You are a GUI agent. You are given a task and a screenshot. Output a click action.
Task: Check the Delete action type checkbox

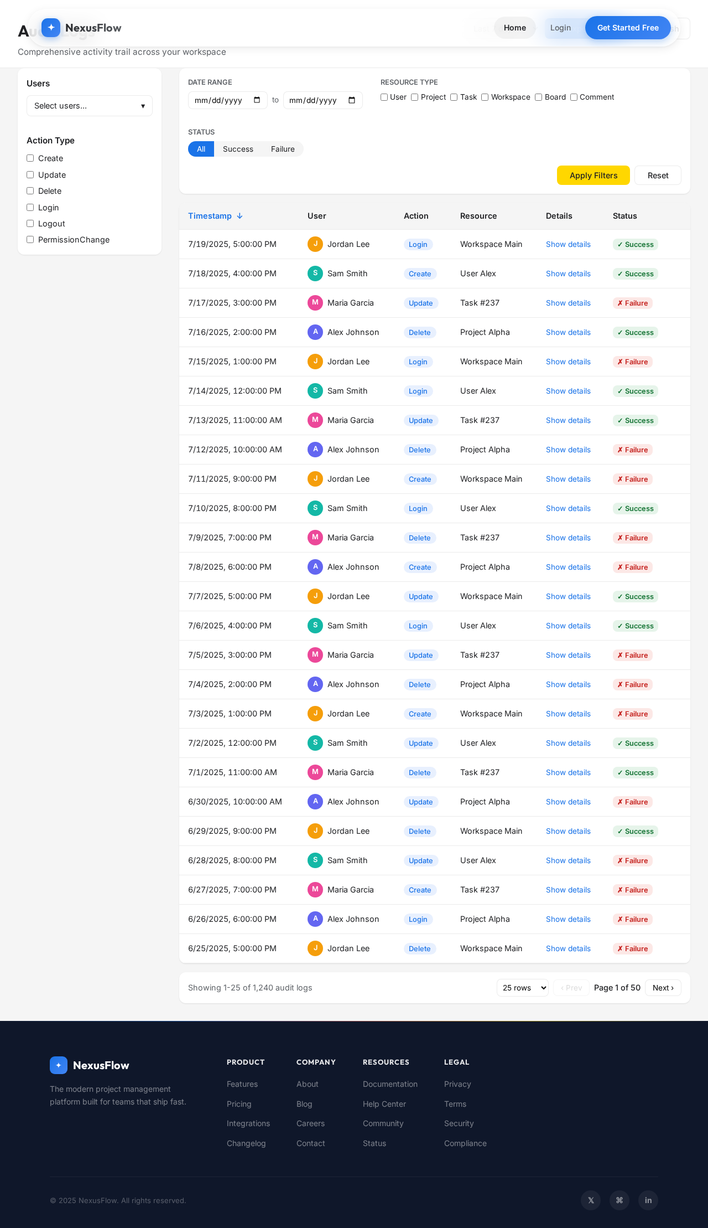pyautogui.click(x=30, y=191)
